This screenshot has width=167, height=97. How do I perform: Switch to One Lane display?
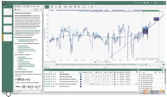coord(65,7)
